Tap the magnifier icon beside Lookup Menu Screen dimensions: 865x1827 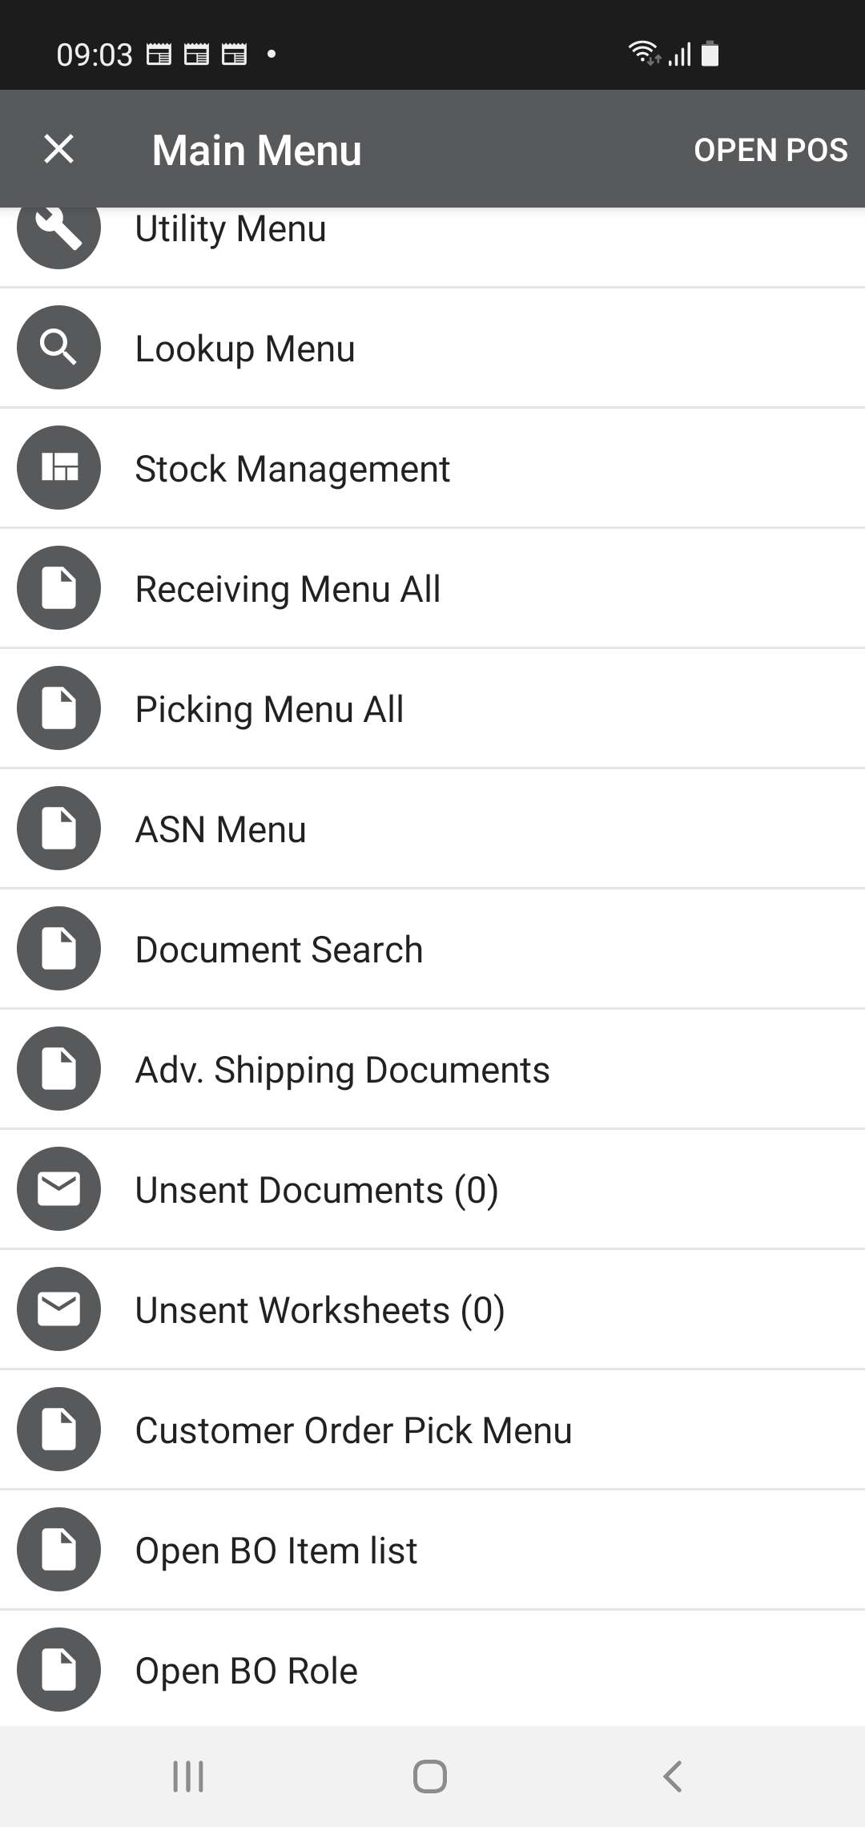(x=58, y=347)
